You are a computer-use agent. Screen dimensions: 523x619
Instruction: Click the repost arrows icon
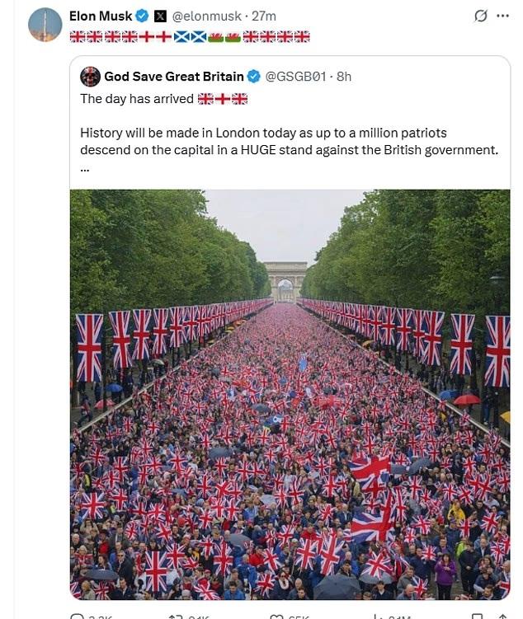[x=175, y=616]
